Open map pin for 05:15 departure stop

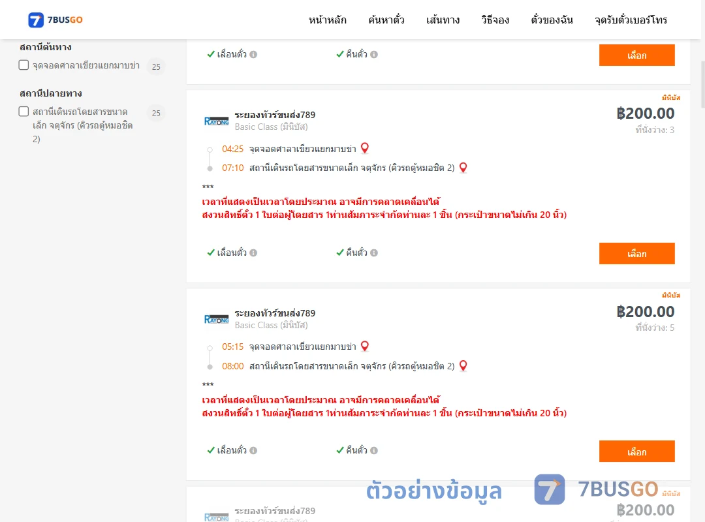(365, 346)
